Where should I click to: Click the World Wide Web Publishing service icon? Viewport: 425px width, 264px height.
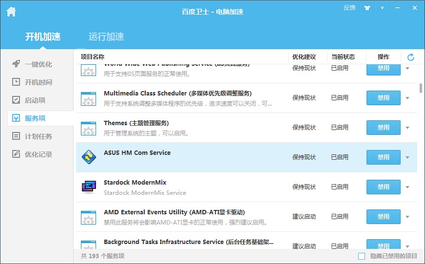(x=88, y=70)
